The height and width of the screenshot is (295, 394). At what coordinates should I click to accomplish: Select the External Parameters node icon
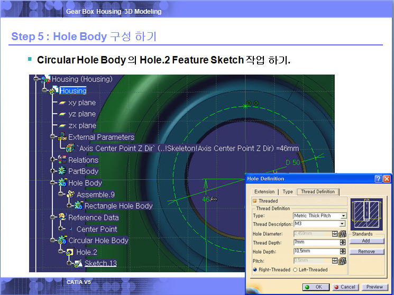click(x=62, y=137)
